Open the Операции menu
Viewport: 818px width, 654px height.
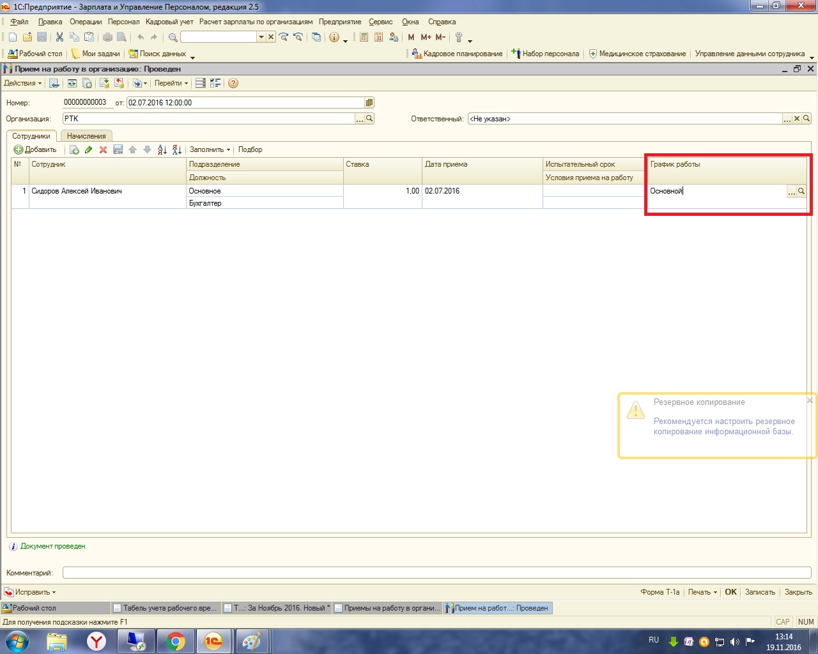pyautogui.click(x=86, y=22)
